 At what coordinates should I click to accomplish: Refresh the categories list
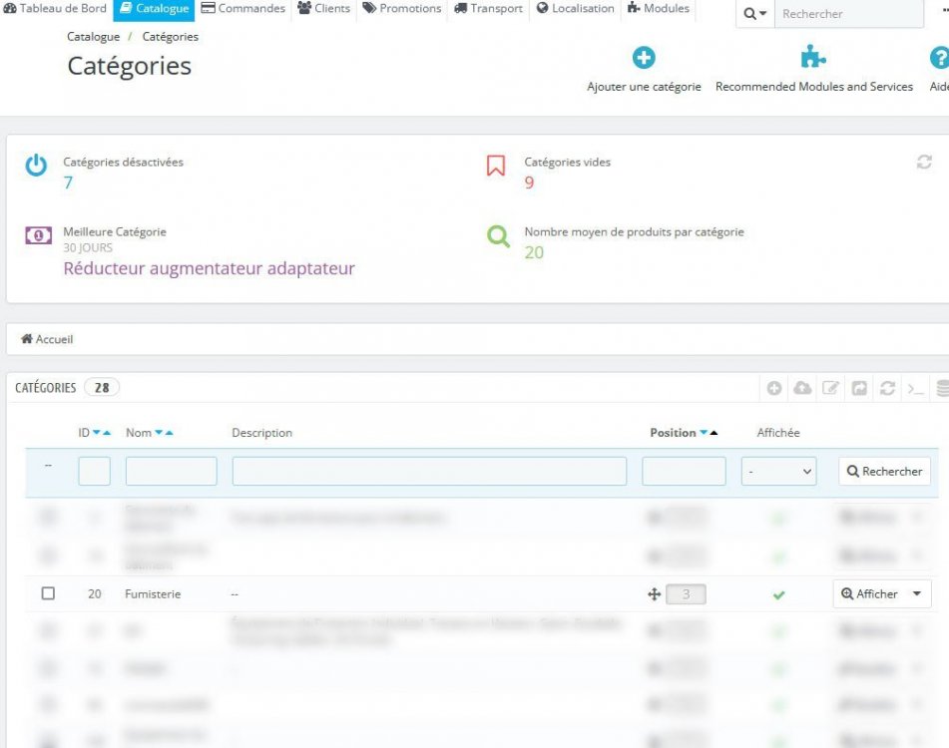[887, 388]
